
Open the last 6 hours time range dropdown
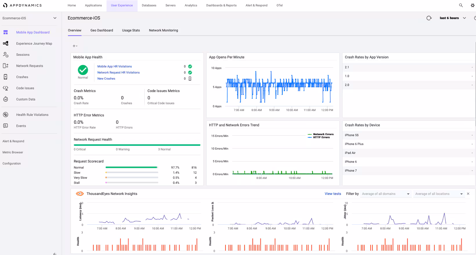[452, 18]
